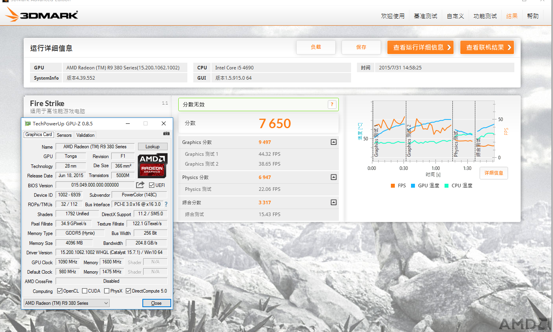Click the GPU-Z camera screenshot icon
Image resolution: width=553 pixels, height=332 pixels.
coord(166,134)
